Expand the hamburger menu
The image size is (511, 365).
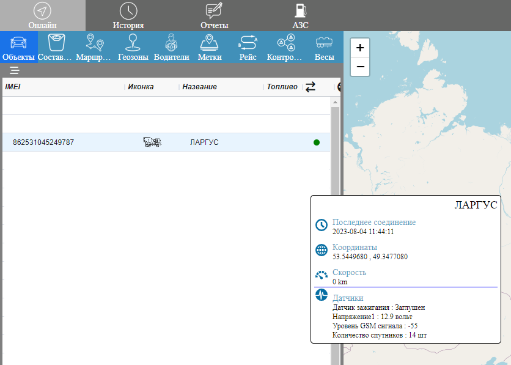[x=15, y=70]
